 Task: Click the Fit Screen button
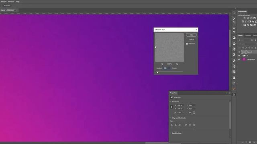click(7, 6)
